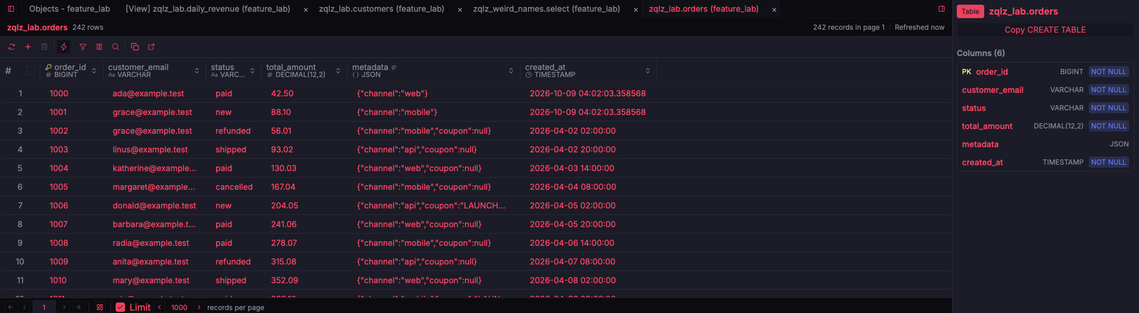The image size is (1139, 313).
Task: Switch to zqlz_lab.customers tab
Action: point(381,9)
